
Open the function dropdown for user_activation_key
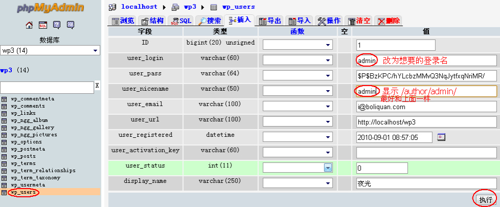pyautogui.click(x=297, y=152)
